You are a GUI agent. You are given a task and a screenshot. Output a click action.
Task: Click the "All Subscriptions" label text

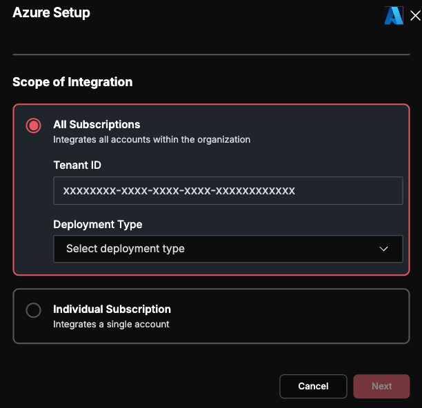[97, 125]
